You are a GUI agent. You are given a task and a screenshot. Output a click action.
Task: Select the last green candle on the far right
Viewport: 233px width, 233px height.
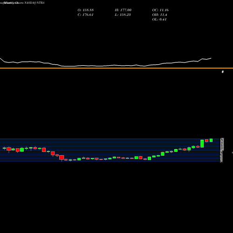tap(211, 140)
